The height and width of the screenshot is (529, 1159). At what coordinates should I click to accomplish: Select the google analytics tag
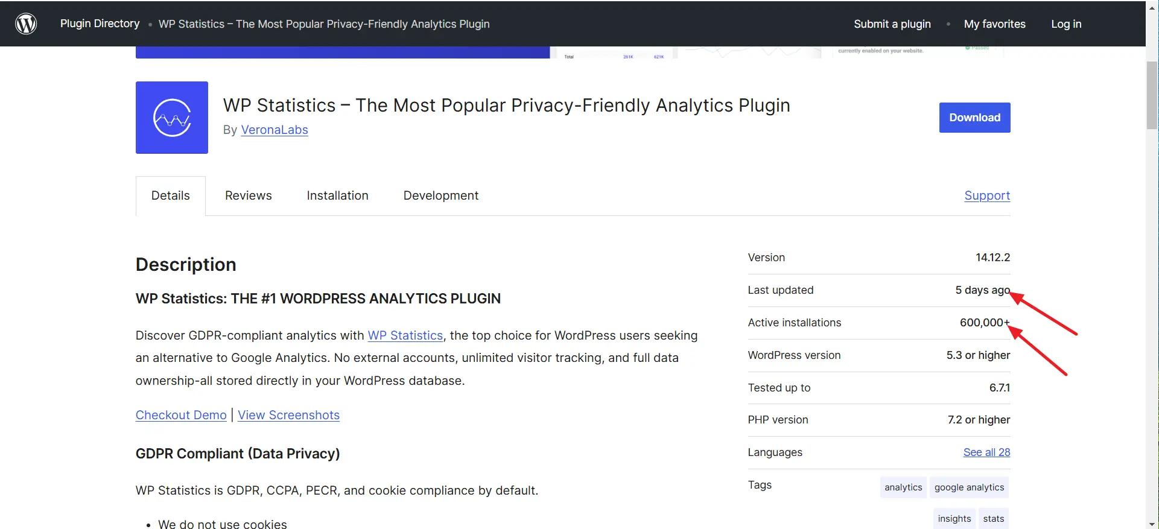point(970,487)
